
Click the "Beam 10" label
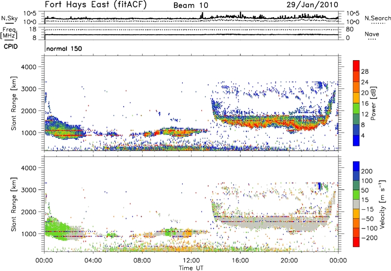[x=191, y=5]
